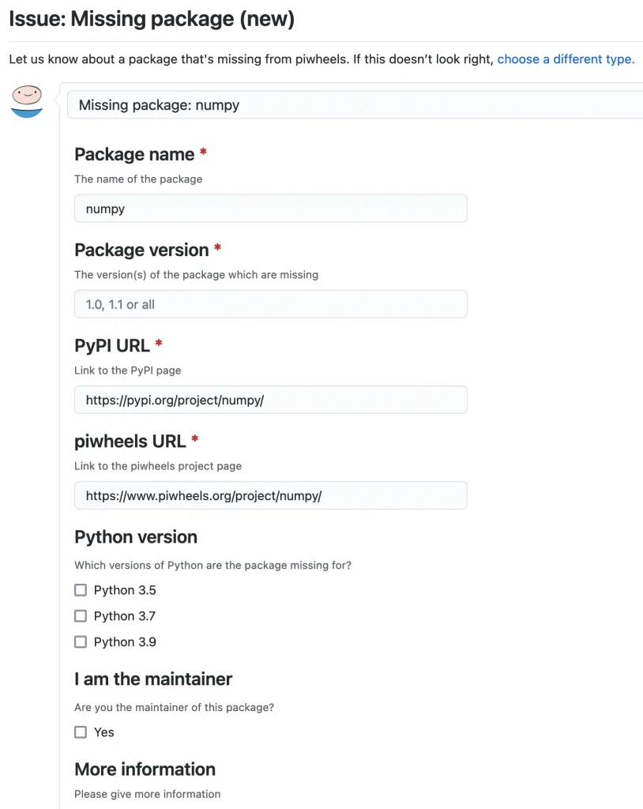Click the More information heading
Image resolution: width=643 pixels, height=809 pixels.
145,769
